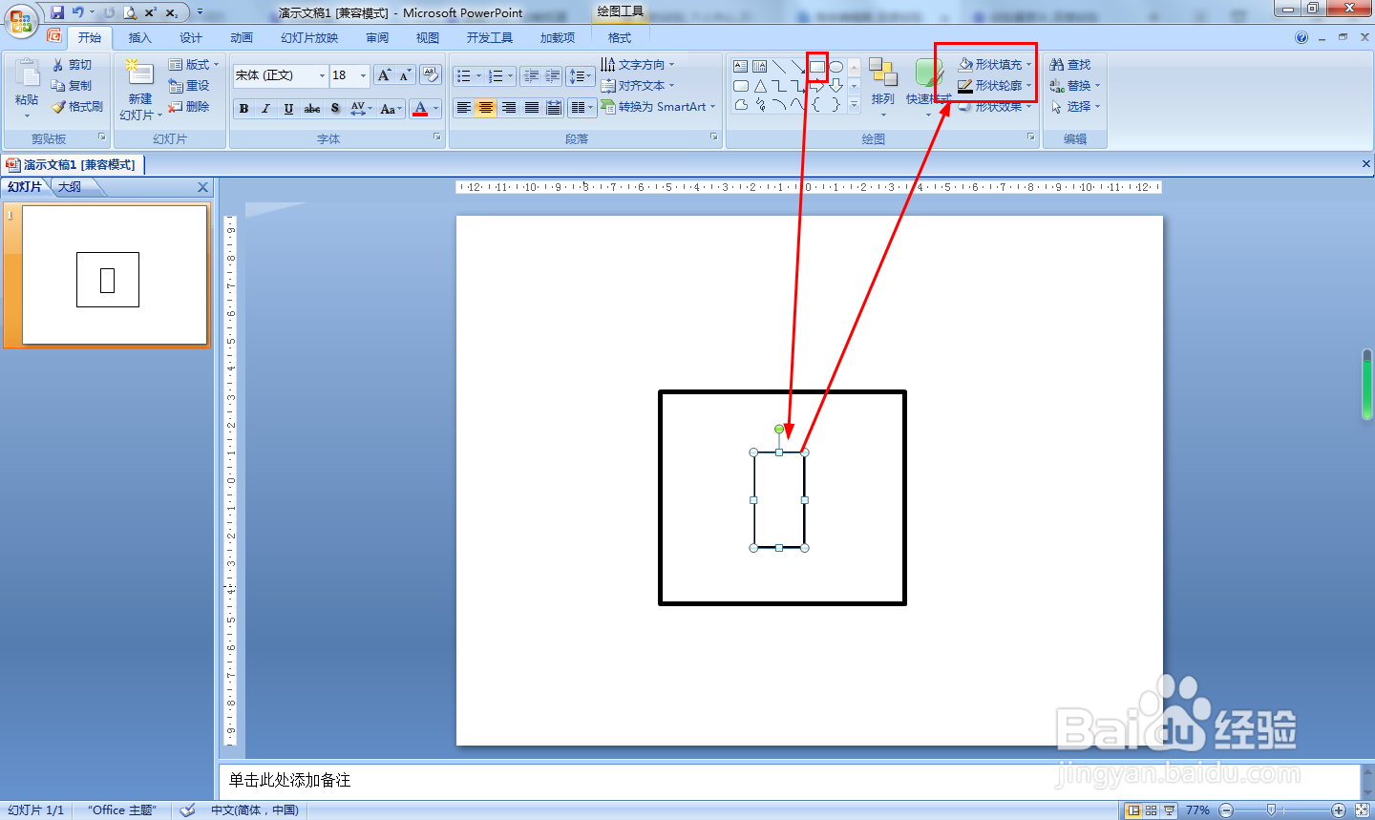Expand the shapes gallery more arrow
Image resolution: width=1375 pixels, height=820 pixels.
[854, 105]
